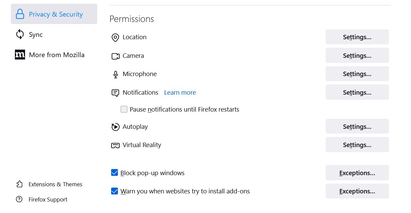Open Location permission Settings
411x213 pixels.
[357, 37]
